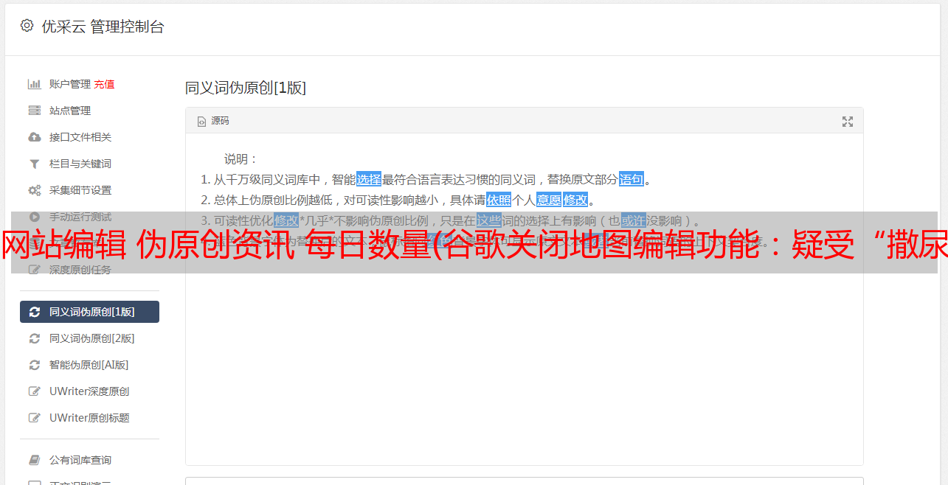Open 智能伪原创[AI版] menu item
Screen dimensions: 948x485
click(89, 365)
